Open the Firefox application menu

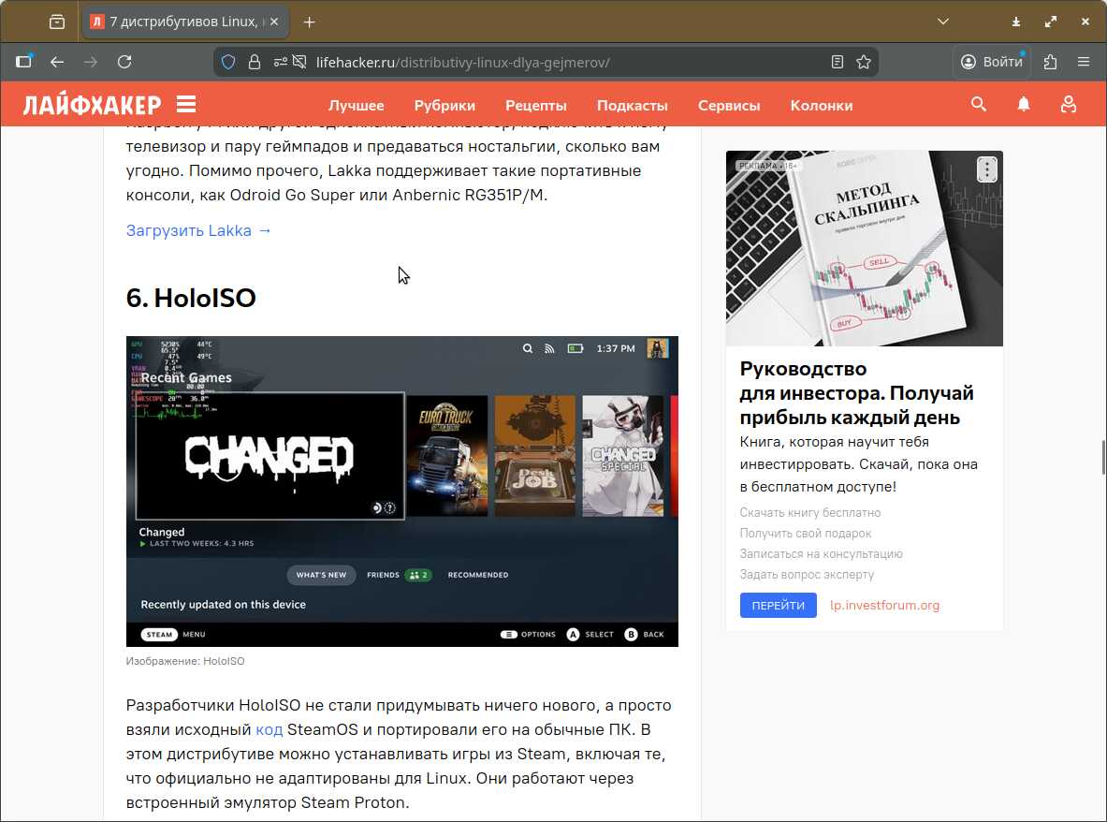(x=1084, y=62)
